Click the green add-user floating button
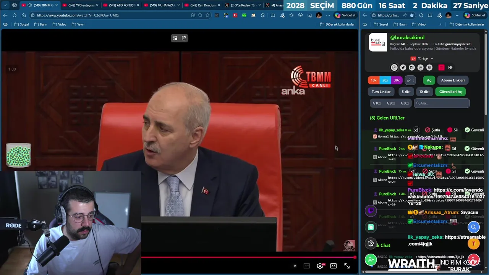489x275 pixels. click(371, 260)
